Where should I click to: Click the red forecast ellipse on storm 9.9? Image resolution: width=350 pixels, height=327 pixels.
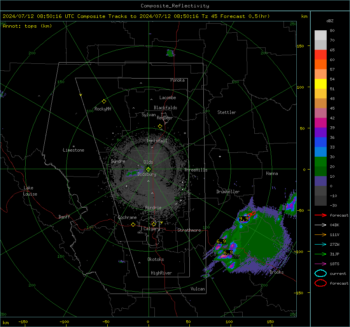[x=252, y=214]
